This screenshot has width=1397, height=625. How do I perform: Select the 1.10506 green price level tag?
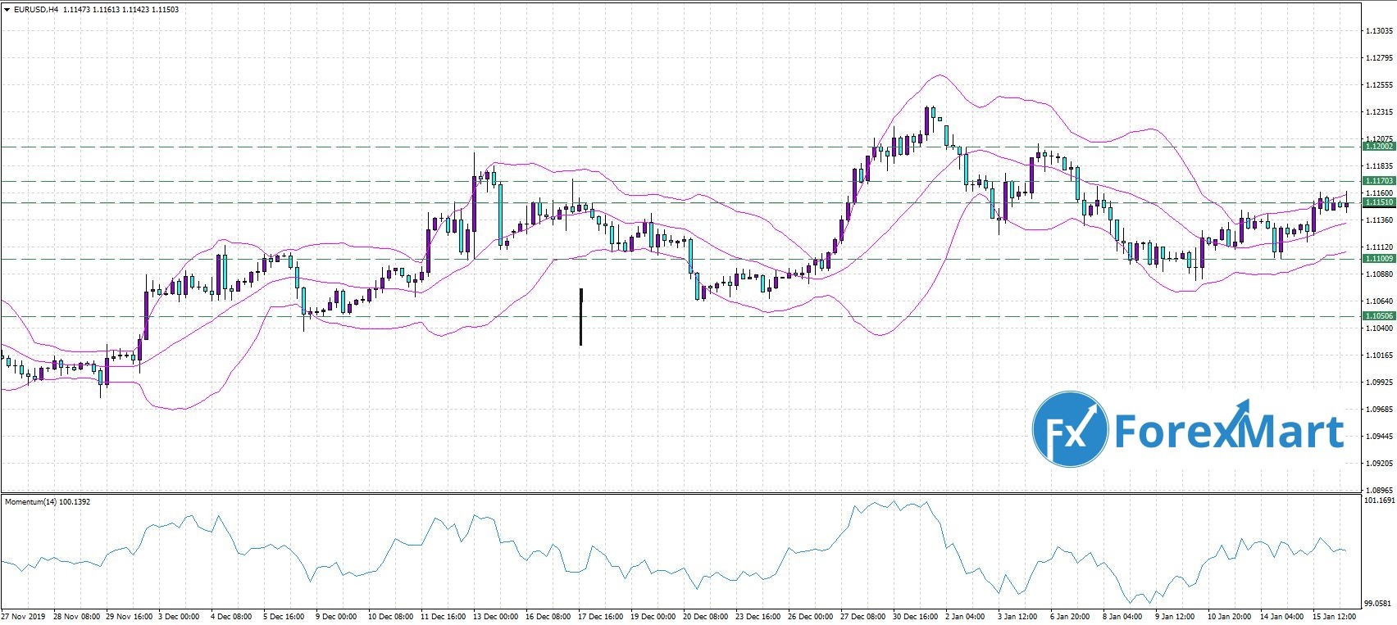click(x=1377, y=316)
